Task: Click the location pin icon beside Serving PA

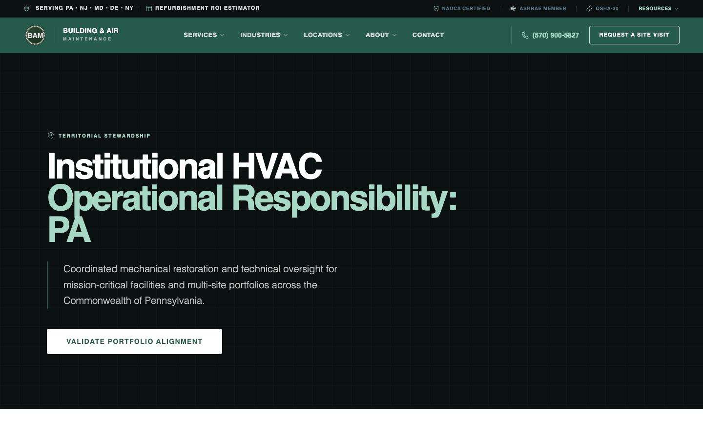Action: [x=27, y=8]
